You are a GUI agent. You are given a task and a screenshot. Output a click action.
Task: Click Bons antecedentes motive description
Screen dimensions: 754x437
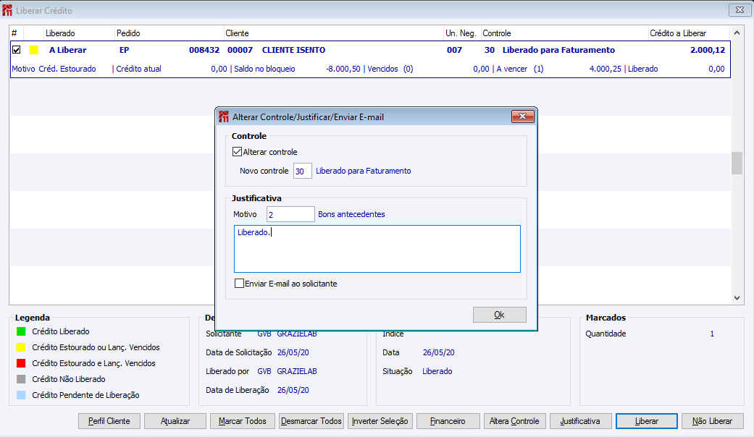click(x=351, y=214)
